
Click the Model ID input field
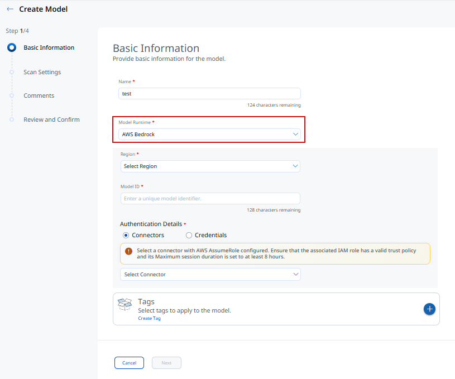[x=210, y=199]
